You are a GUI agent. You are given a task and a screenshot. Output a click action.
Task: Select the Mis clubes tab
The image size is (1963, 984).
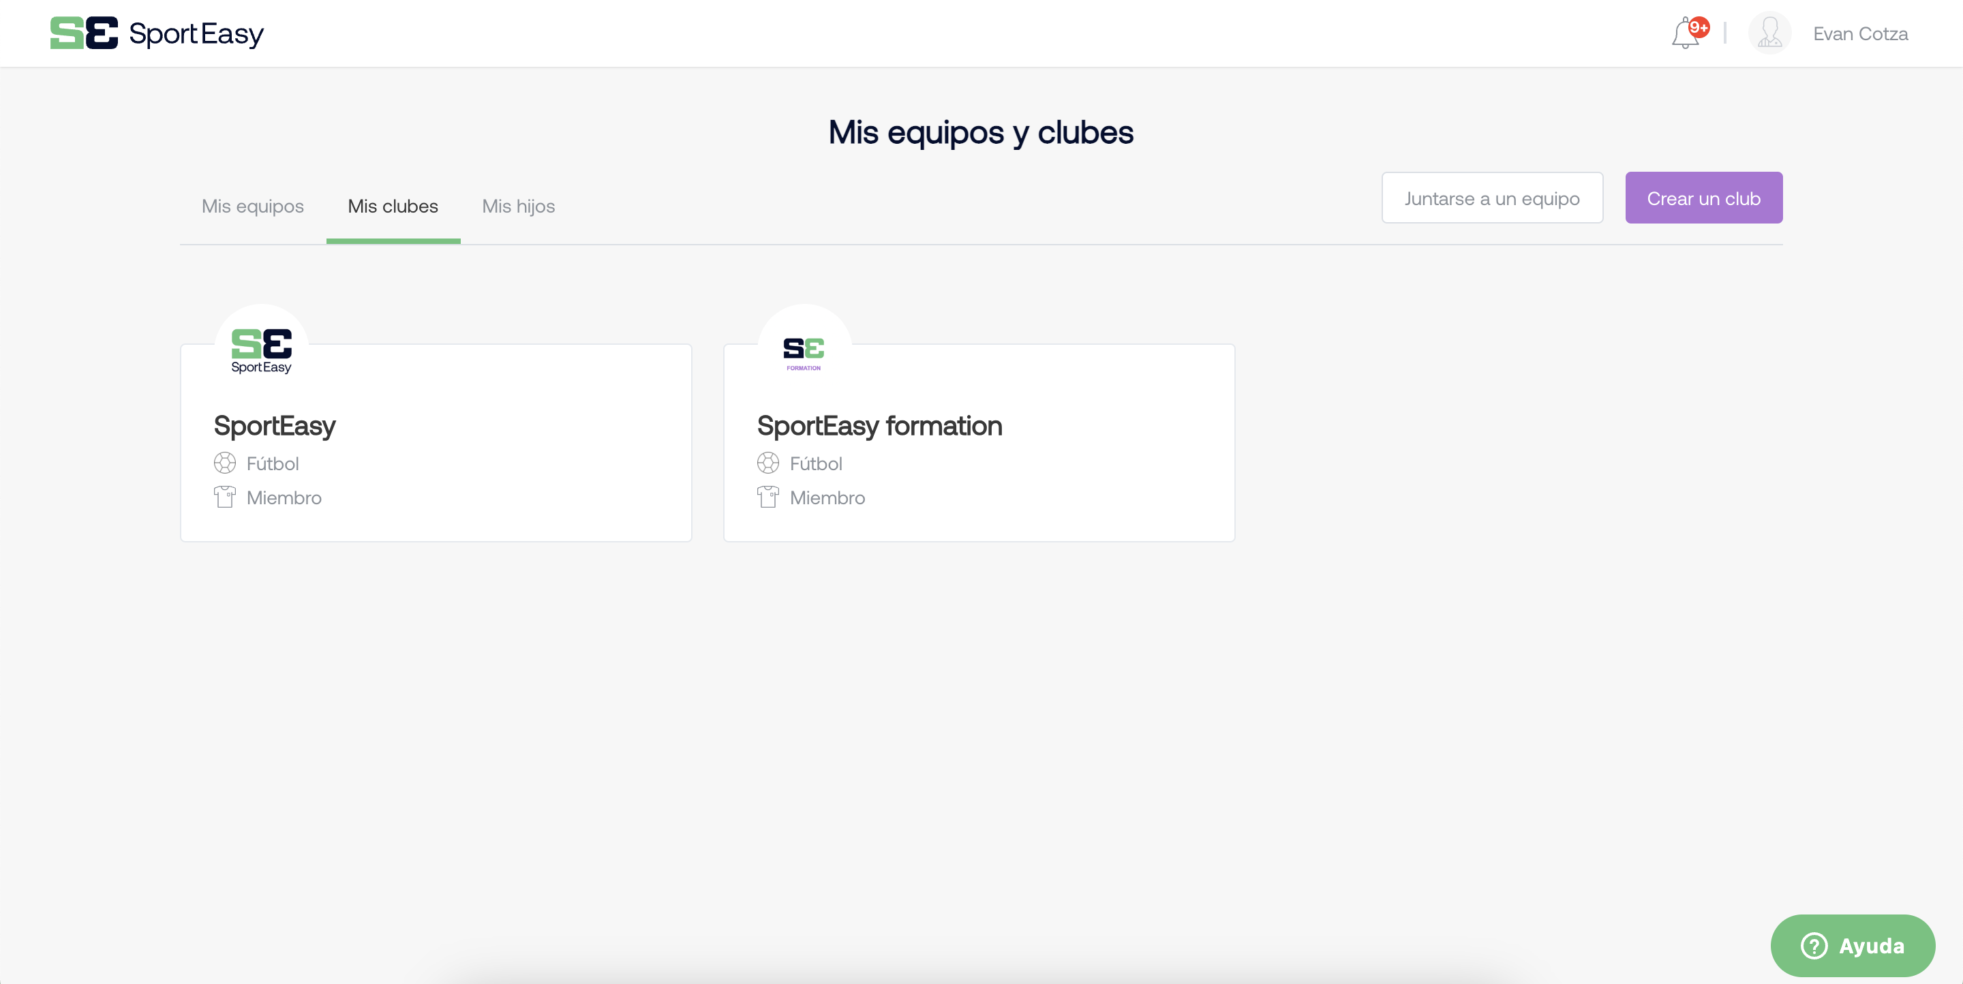(x=393, y=206)
